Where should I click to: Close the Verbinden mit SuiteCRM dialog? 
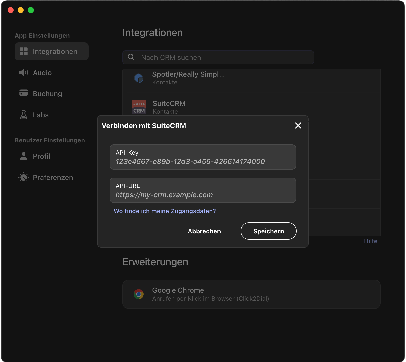coord(298,126)
